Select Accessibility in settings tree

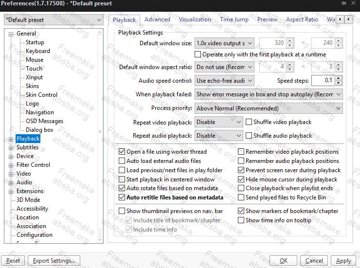33,209
